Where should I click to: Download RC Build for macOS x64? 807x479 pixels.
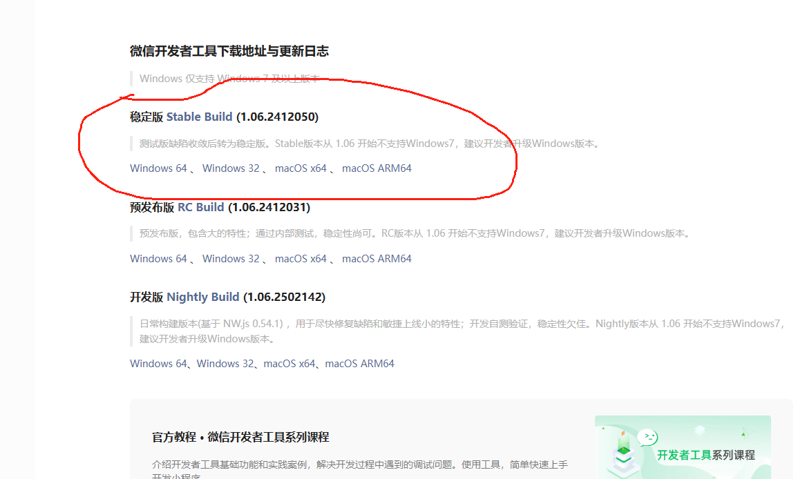[x=301, y=259]
